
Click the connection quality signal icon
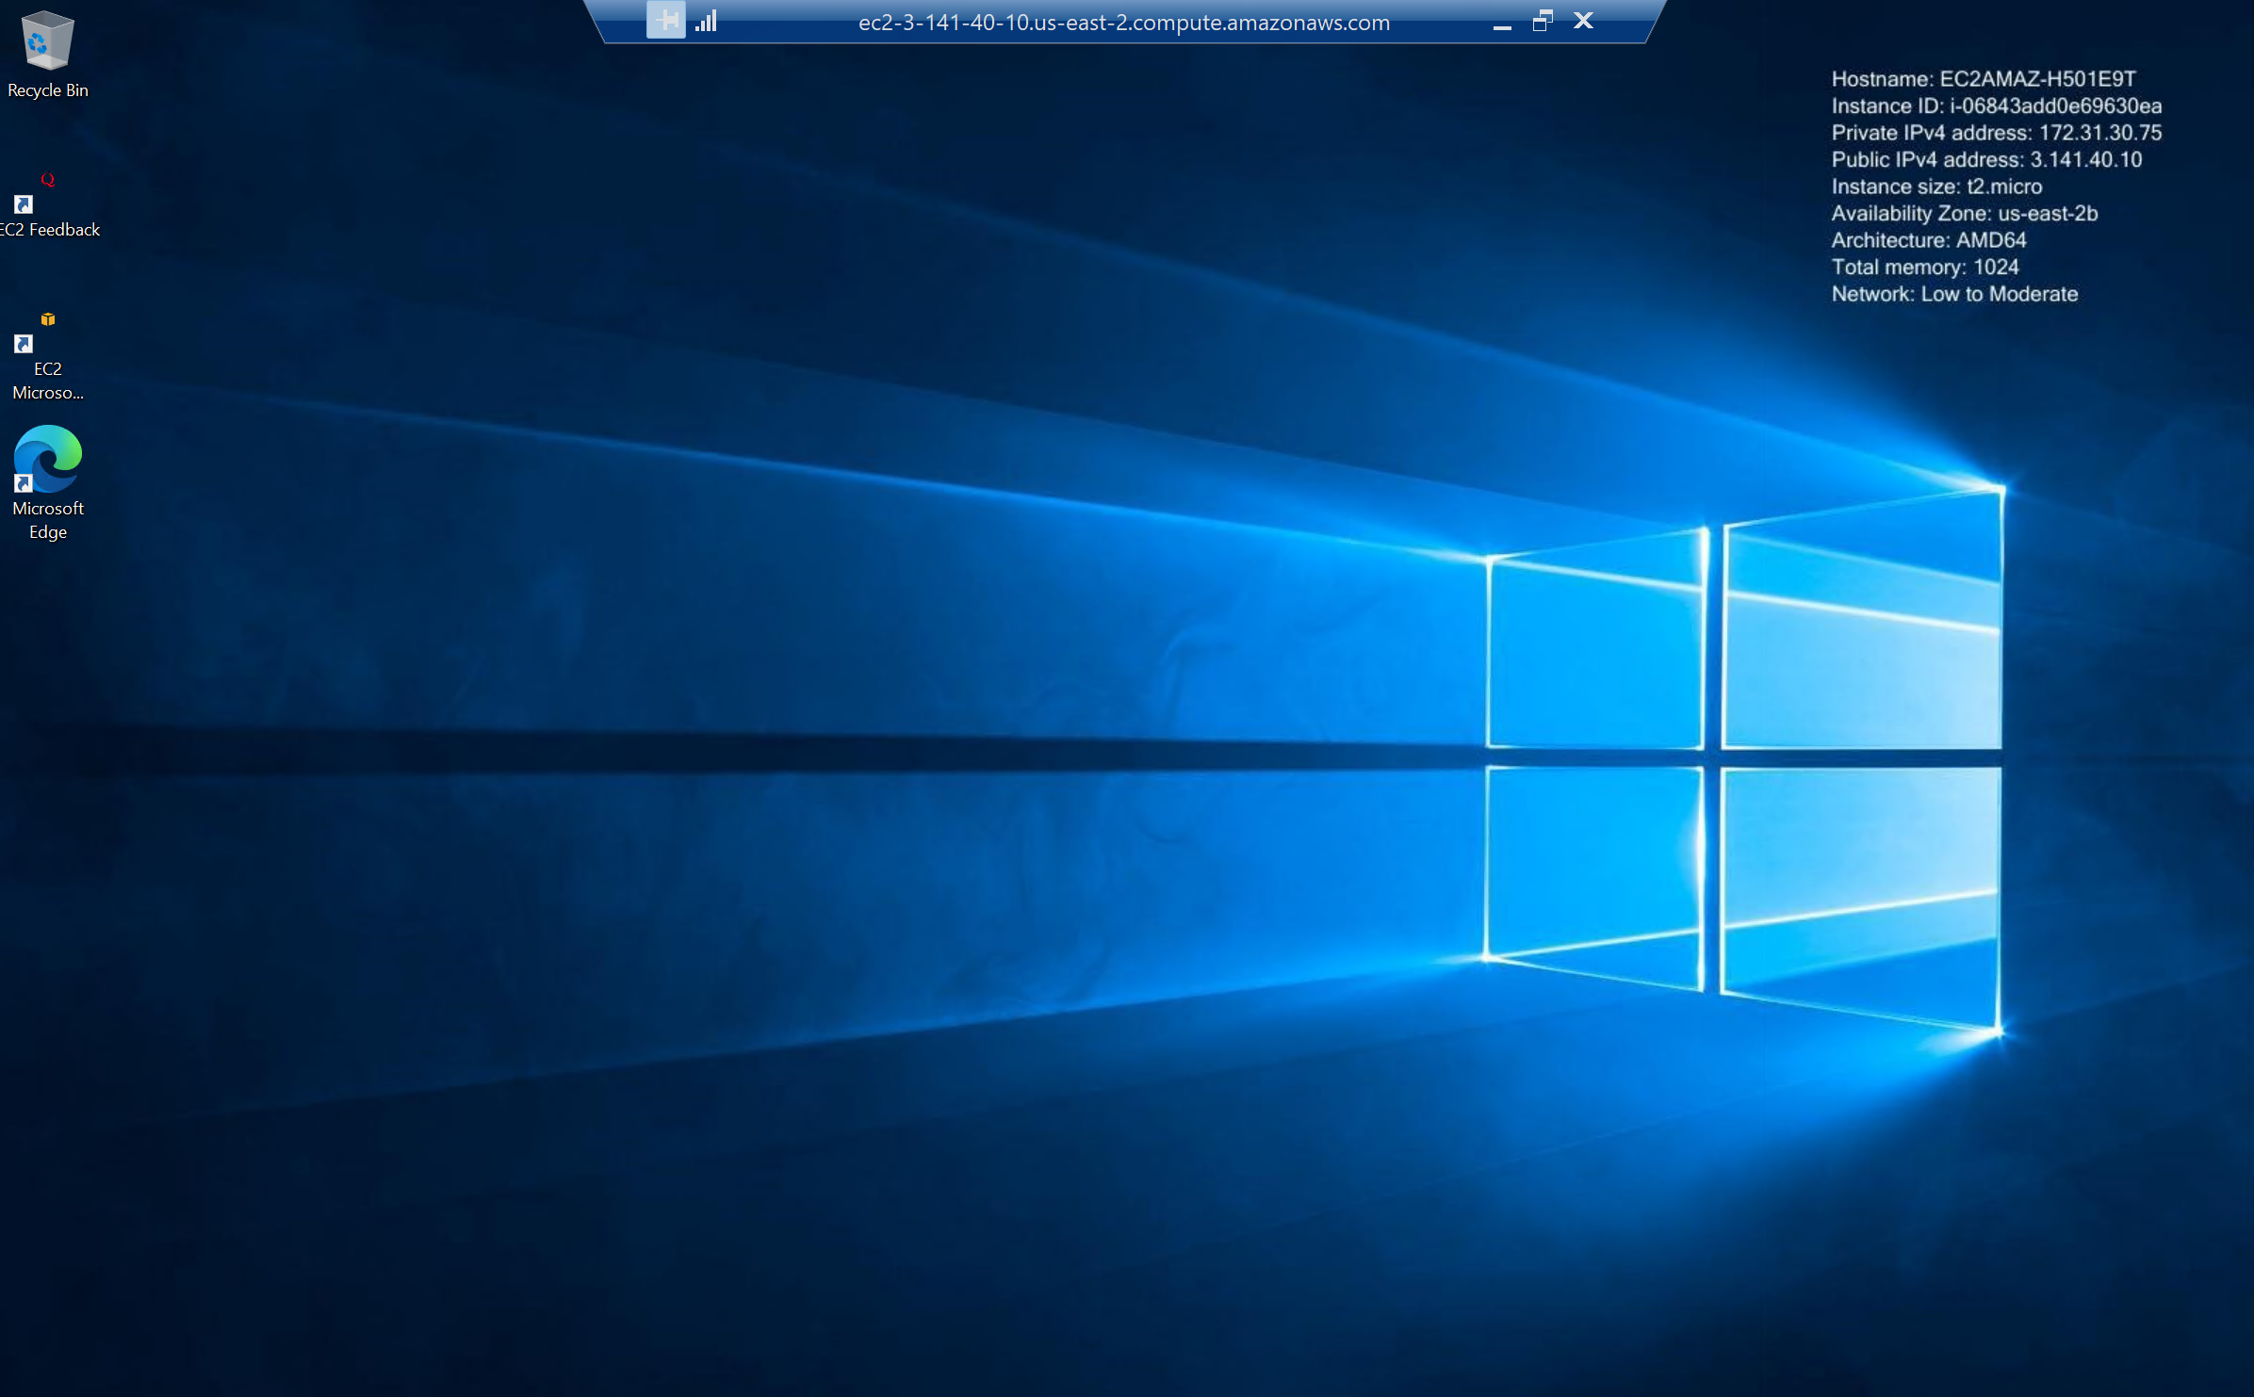707,21
